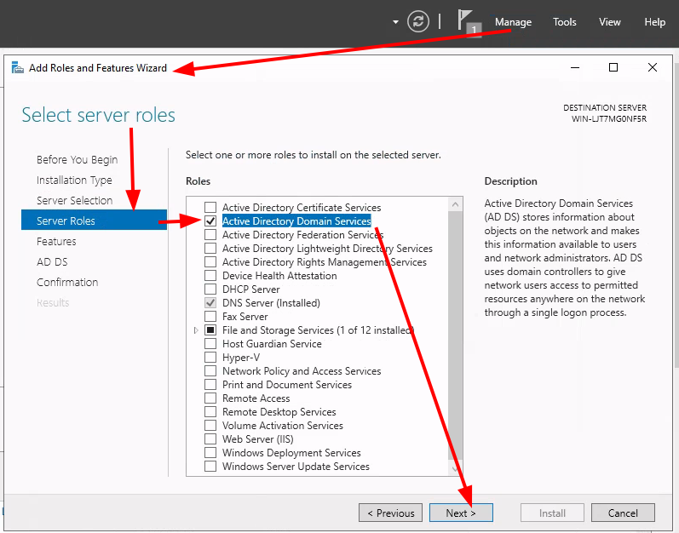Click the Add Roles wizard title icon
This screenshot has height=533, width=679.
[17, 68]
